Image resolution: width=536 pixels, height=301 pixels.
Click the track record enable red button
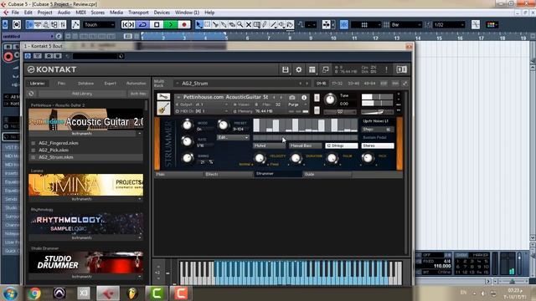click(x=8, y=57)
